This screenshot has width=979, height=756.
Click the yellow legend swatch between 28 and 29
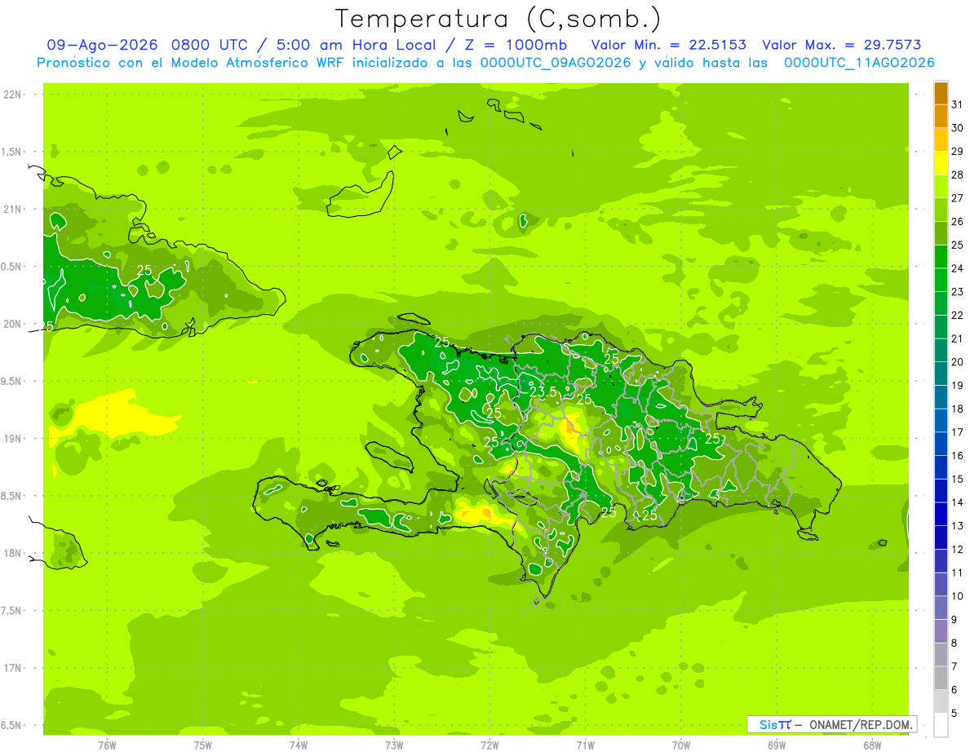pyautogui.click(x=941, y=163)
